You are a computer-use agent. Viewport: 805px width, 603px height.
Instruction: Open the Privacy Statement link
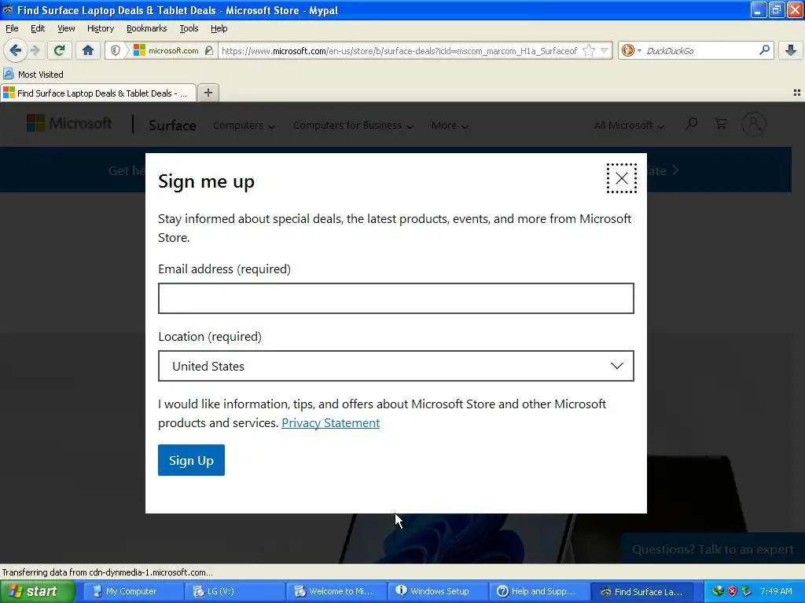point(331,422)
